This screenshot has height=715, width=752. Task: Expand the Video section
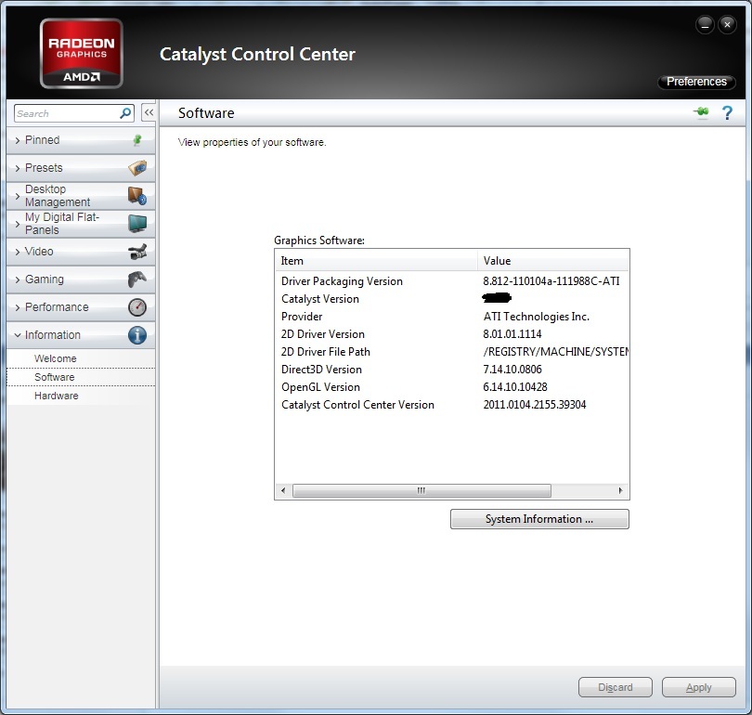tap(81, 252)
